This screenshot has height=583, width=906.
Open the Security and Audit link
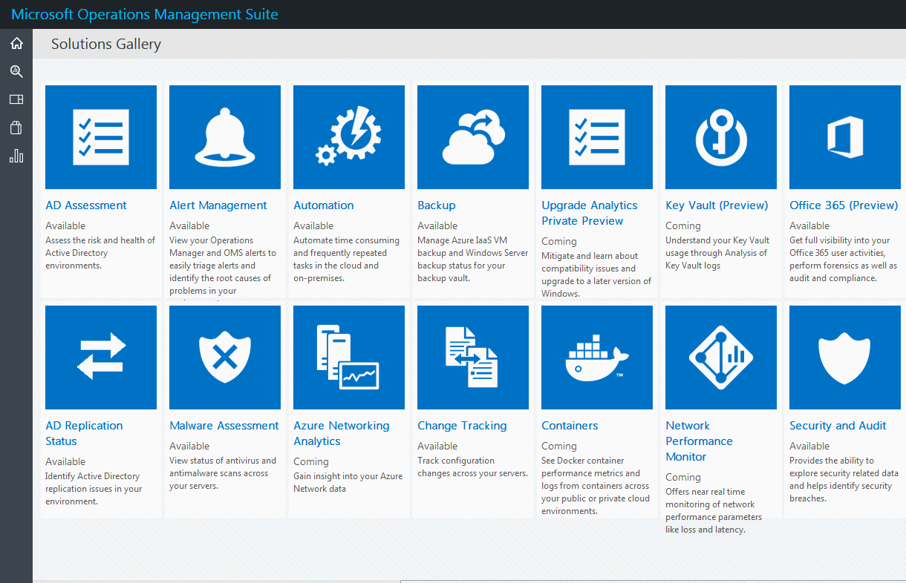[838, 426]
